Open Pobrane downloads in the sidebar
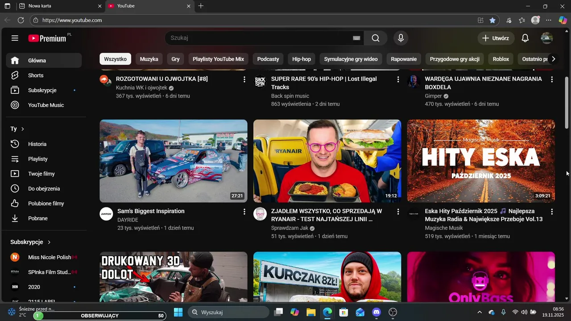This screenshot has width=571, height=321. tap(44, 218)
